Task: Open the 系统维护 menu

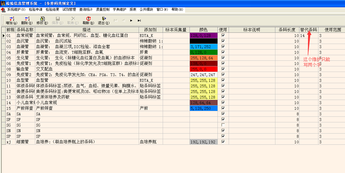Action: click(x=16, y=10)
